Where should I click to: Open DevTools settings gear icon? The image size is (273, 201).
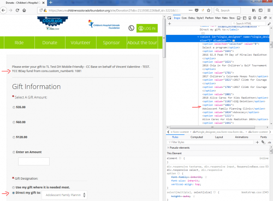(254, 18)
